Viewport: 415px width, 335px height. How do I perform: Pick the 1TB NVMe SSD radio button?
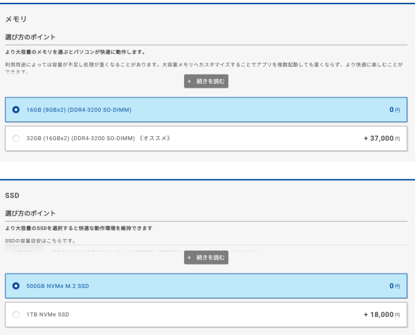(x=16, y=315)
